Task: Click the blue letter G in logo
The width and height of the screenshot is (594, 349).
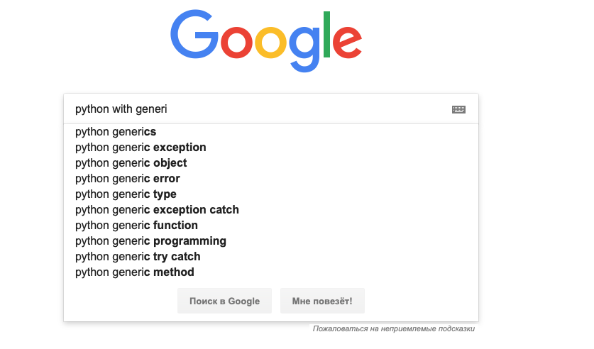Action: pyautogui.click(x=194, y=35)
